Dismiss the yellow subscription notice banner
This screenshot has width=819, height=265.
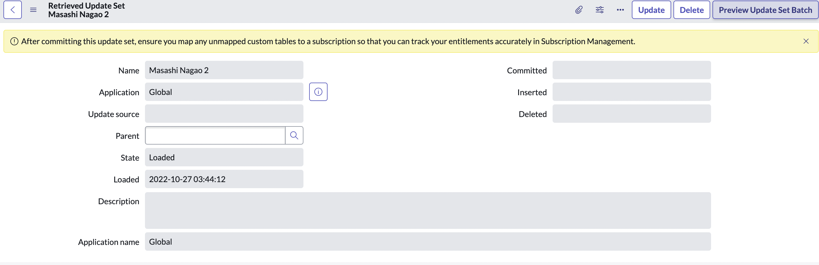click(x=806, y=41)
